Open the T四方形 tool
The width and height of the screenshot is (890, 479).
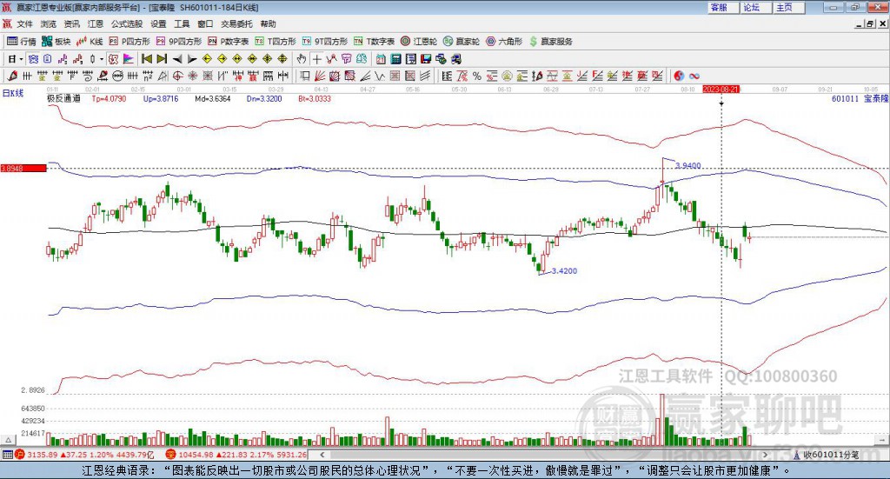(276, 42)
